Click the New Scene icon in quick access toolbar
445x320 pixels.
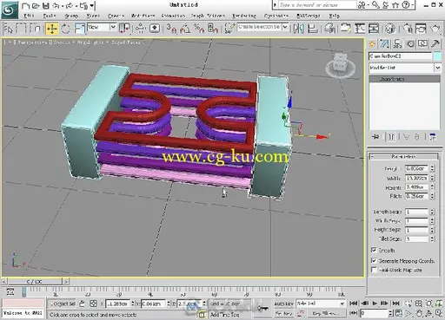click(x=25, y=5)
